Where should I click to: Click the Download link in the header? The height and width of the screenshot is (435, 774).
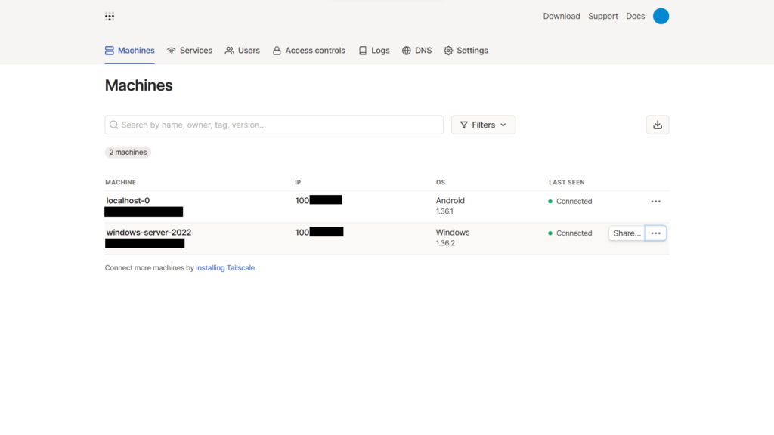561,16
